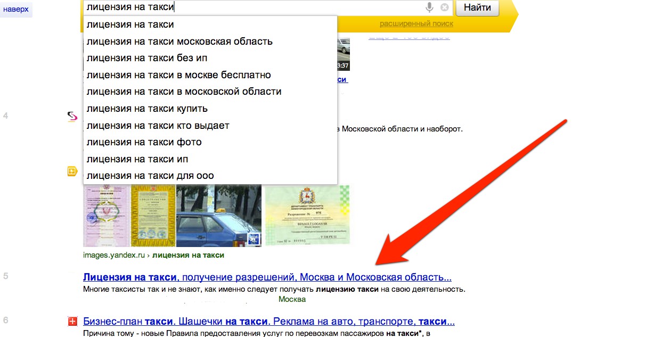The width and height of the screenshot is (670, 337).
Task: Open result Бизнес-план такси. Шашечки на такси
Action: point(269,322)
